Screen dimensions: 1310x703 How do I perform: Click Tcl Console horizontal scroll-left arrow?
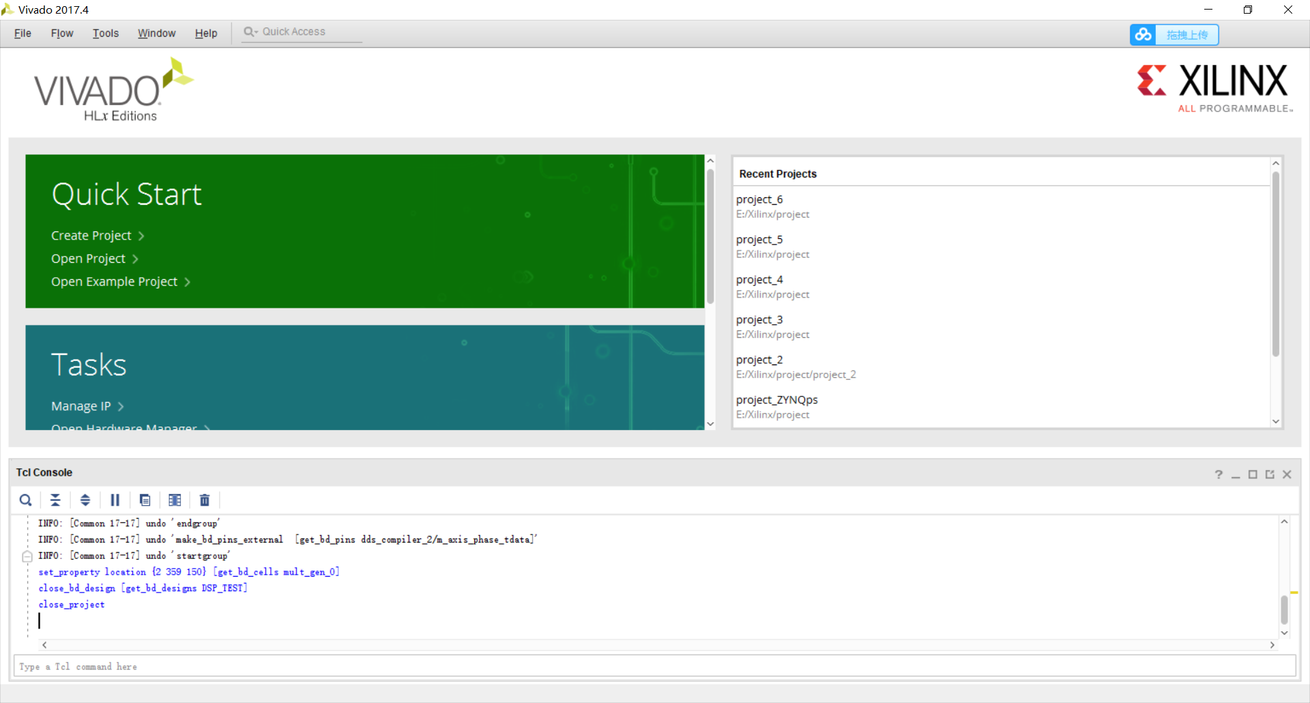(44, 645)
